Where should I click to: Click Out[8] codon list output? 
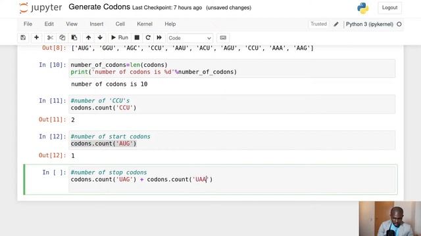[192, 48]
